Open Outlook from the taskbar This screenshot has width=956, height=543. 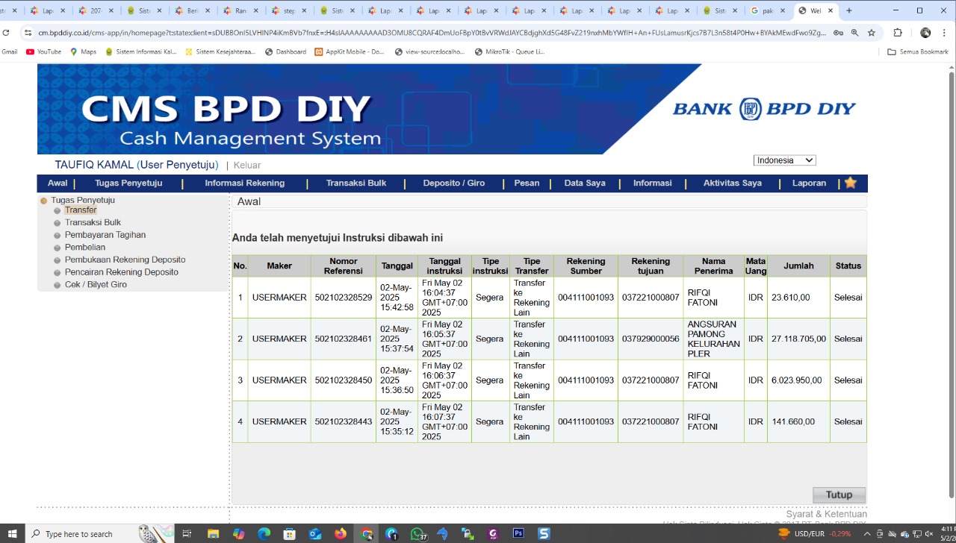pyautogui.click(x=314, y=533)
